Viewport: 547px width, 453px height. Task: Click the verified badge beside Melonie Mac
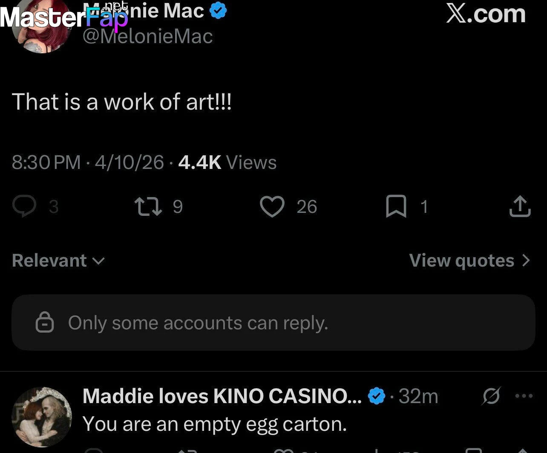click(218, 11)
